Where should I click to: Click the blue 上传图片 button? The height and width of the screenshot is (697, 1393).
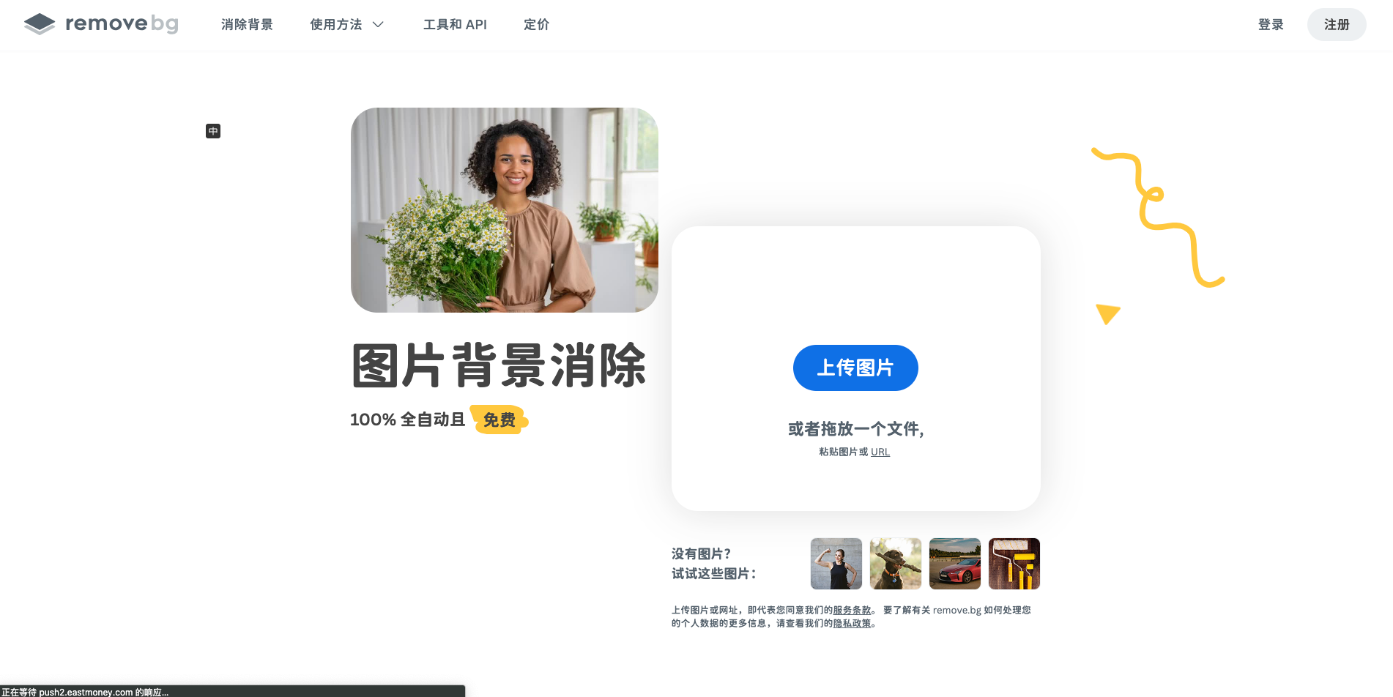(x=855, y=368)
